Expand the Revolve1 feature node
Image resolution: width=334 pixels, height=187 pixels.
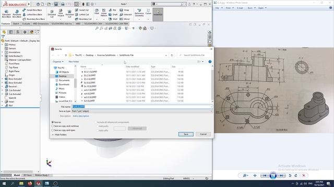[2, 87]
